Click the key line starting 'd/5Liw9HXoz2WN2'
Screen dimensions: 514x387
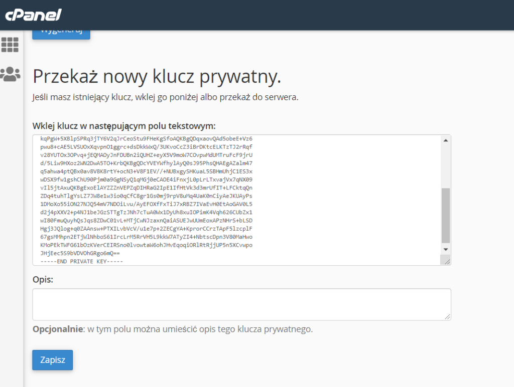pyautogui.click(x=146, y=163)
